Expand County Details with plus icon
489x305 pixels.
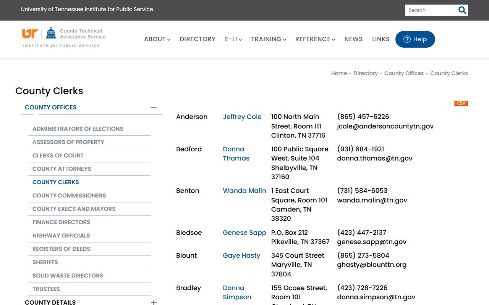(x=154, y=302)
